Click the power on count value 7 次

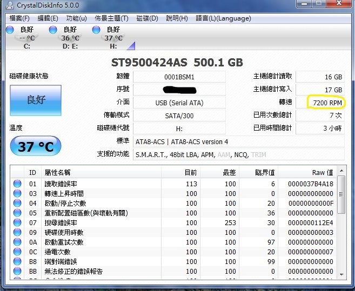click(320, 116)
